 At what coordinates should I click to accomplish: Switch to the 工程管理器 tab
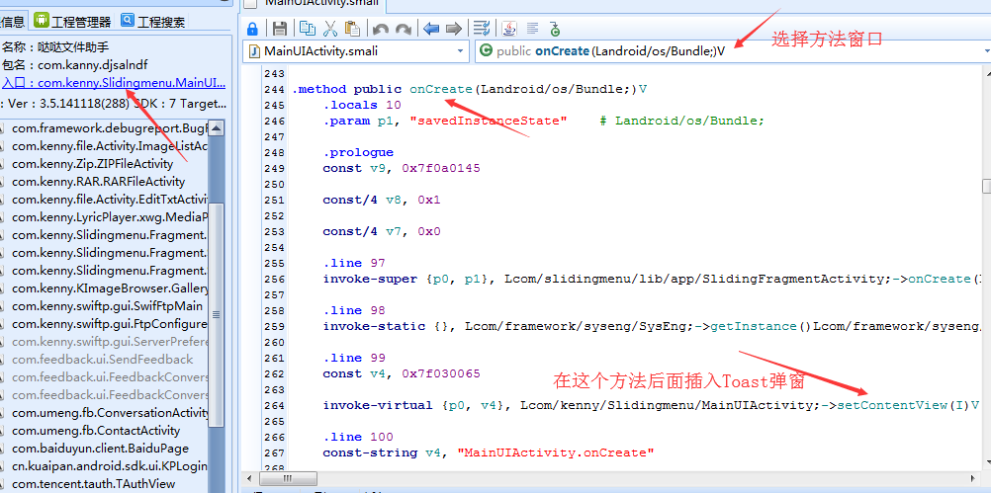click(72, 22)
